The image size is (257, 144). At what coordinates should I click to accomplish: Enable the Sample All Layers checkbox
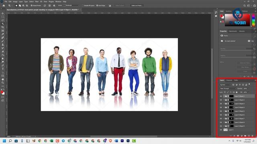(x=83, y=6)
